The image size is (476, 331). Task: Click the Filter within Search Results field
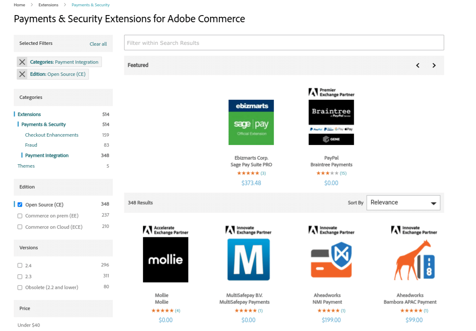point(284,43)
